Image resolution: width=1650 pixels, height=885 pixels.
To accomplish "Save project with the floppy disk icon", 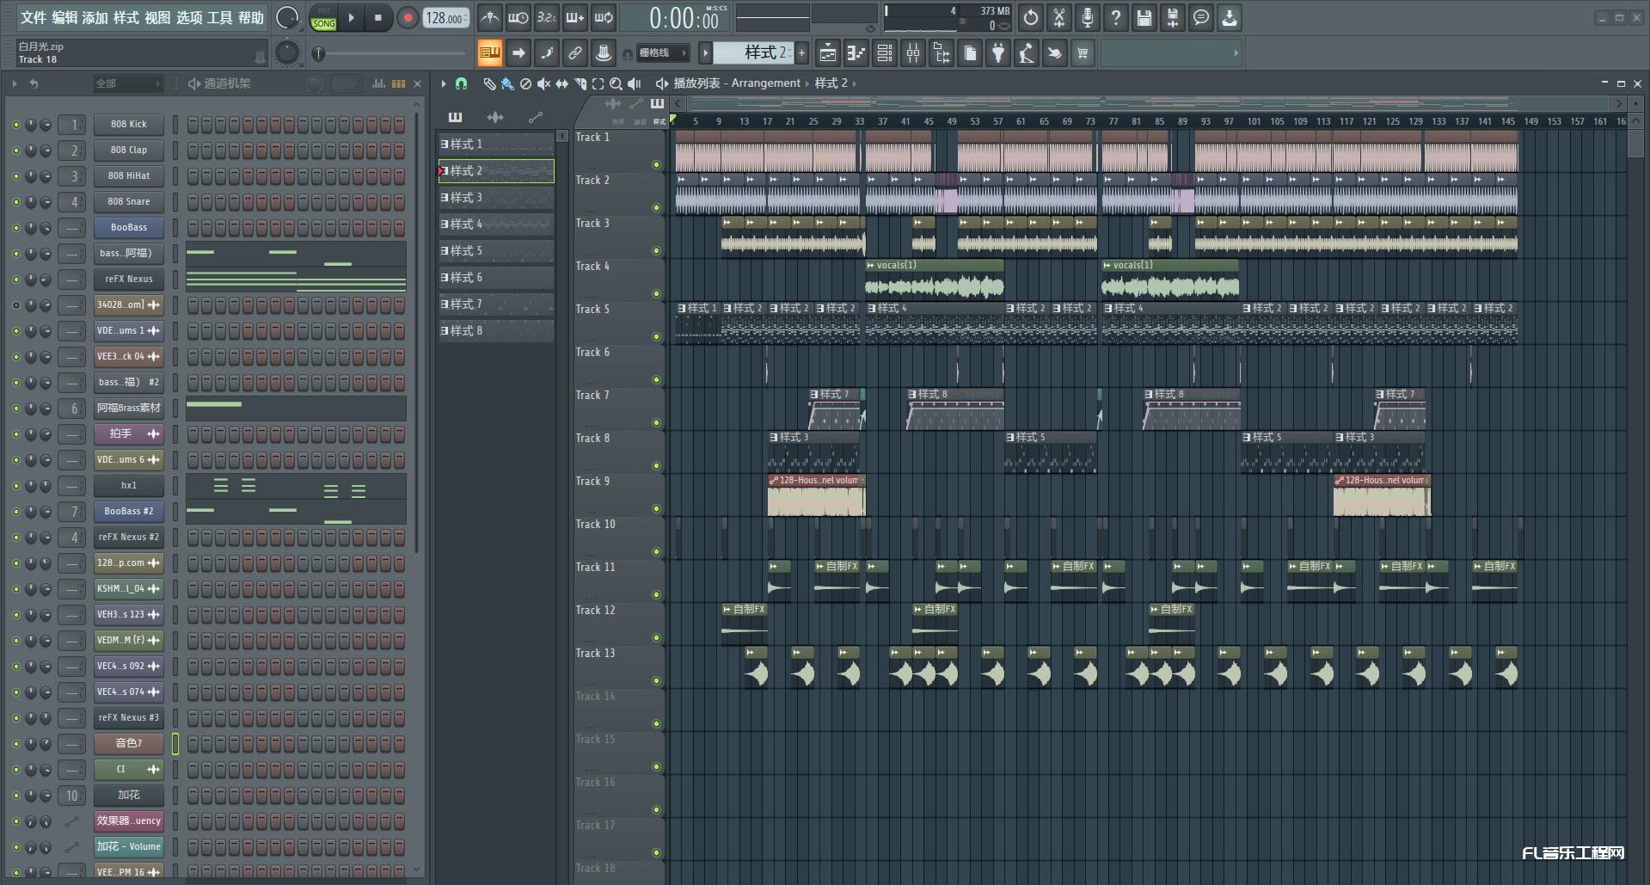I will click(x=1144, y=17).
